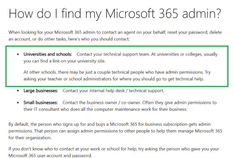234x158 pixels.
Task: Click paragraph beginning 'By default, the person who signs up'
Action: tap(115, 131)
